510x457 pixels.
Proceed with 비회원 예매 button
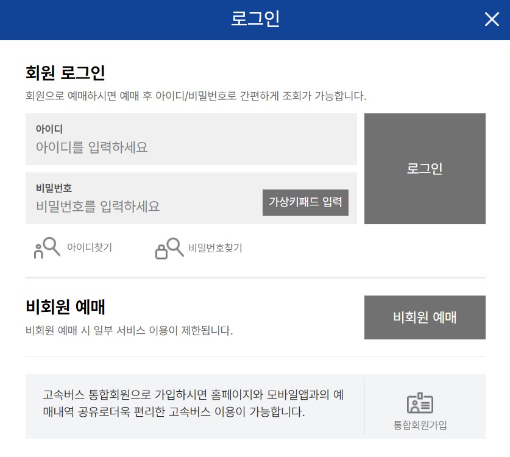(x=425, y=317)
